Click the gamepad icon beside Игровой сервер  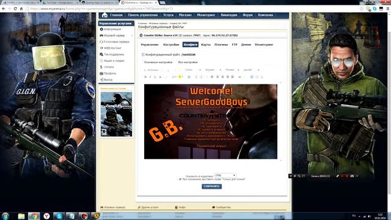click(101, 35)
